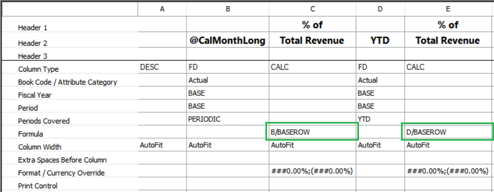Click the Fiscal Year row label

coord(35,95)
